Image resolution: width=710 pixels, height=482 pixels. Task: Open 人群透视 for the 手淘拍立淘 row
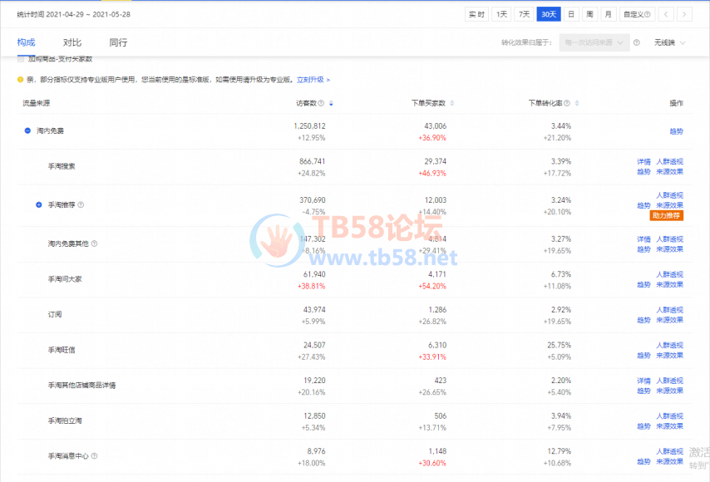tap(670, 416)
